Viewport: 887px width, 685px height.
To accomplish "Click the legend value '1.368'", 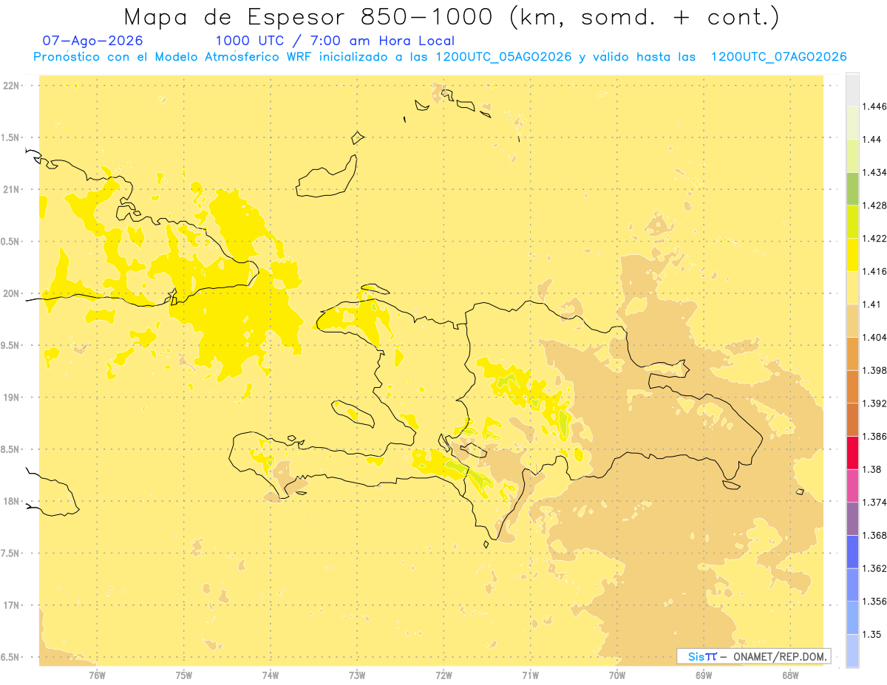I will coord(874,536).
